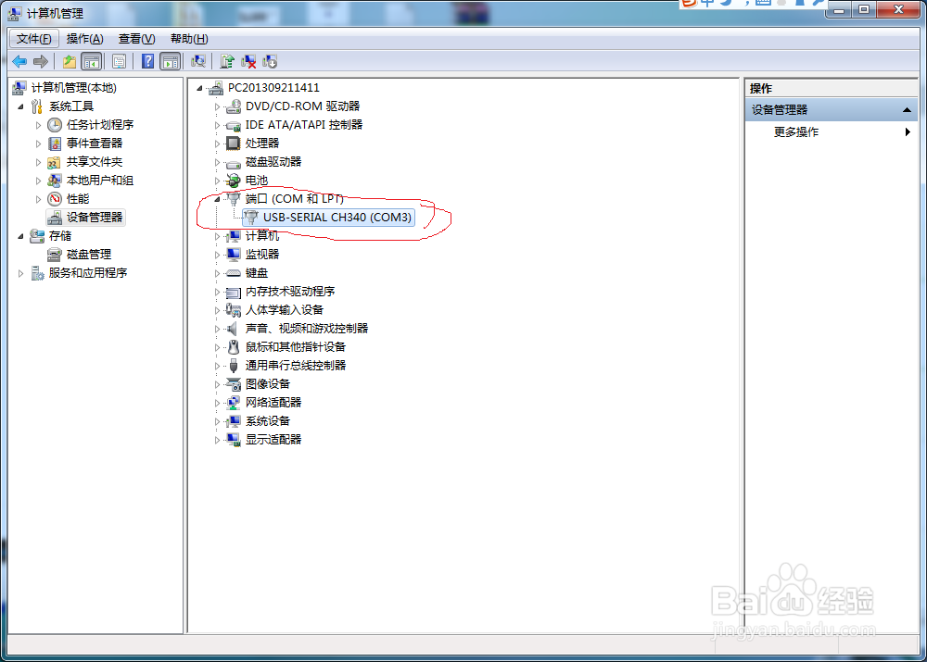Image resolution: width=927 pixels, height=662 pixels.
Task: Open the 操作(A) menu
Action: (84, 39)
